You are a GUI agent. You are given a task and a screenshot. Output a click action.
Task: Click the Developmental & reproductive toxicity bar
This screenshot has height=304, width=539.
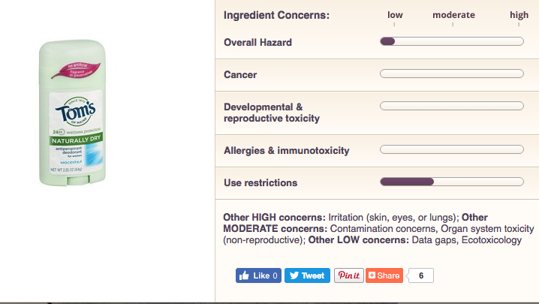[452, 106]
